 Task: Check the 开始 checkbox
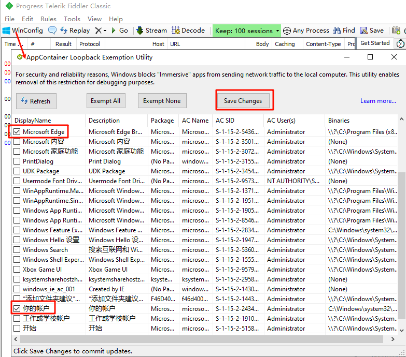click(x=17, y=329)
